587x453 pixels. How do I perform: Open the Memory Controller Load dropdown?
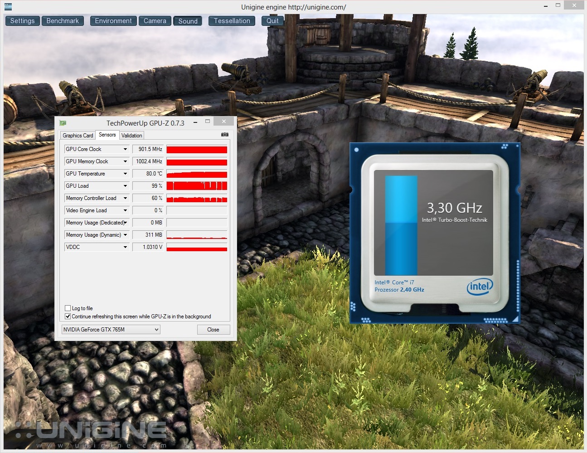126,198
